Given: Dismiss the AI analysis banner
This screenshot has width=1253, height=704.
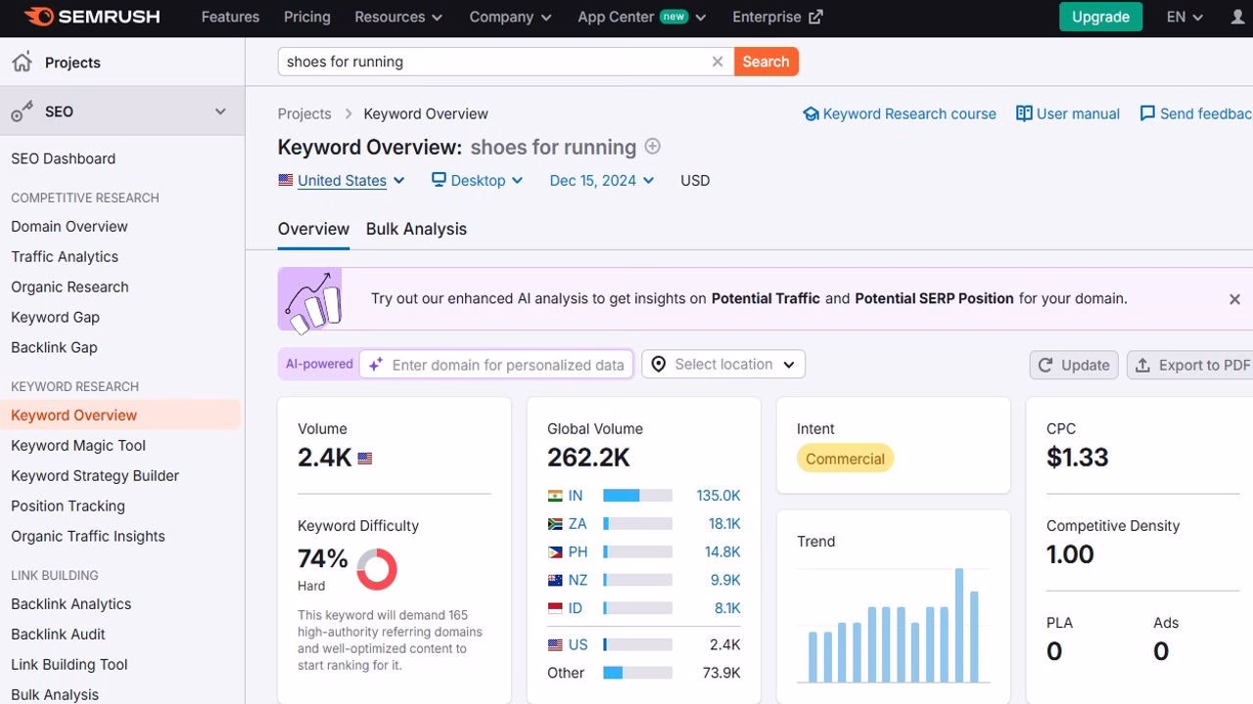Looking at the screenshot, I should [1234, 298].
